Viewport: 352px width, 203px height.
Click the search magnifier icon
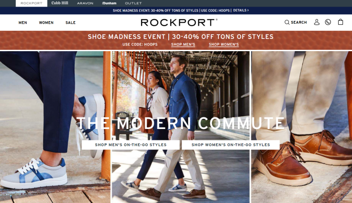coord(287,22)
